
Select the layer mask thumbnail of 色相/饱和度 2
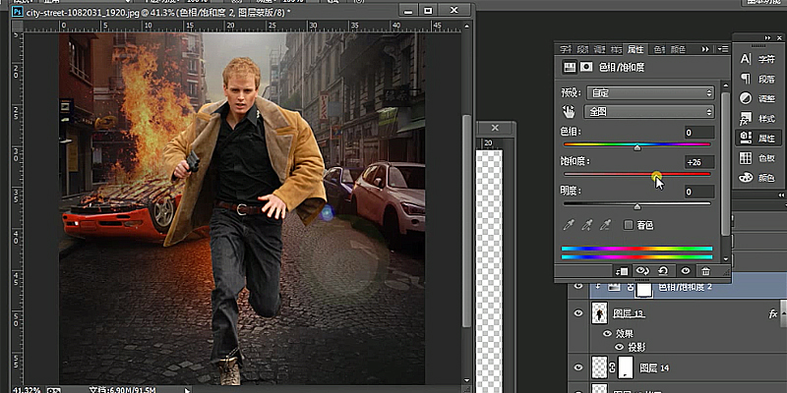[x=644, y=288]
